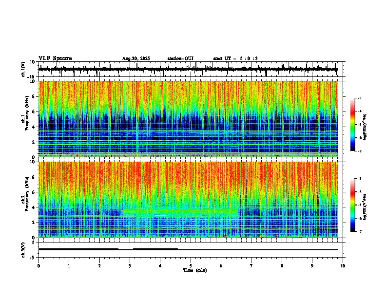Click the time axis tick label "1"
386x298 pixels.
69,266
